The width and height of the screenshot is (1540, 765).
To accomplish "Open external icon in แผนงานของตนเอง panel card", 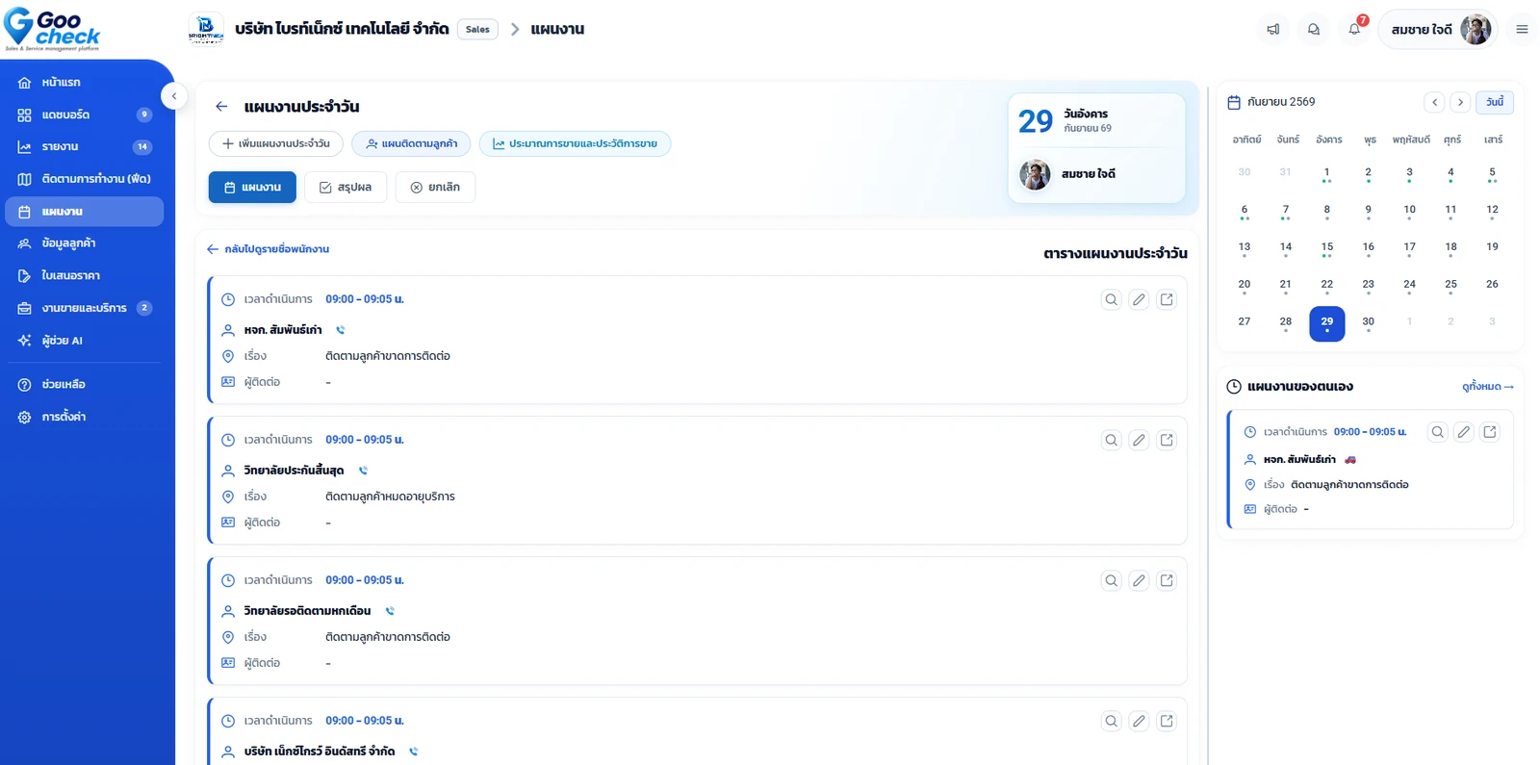I will [x=1490, y=432].
